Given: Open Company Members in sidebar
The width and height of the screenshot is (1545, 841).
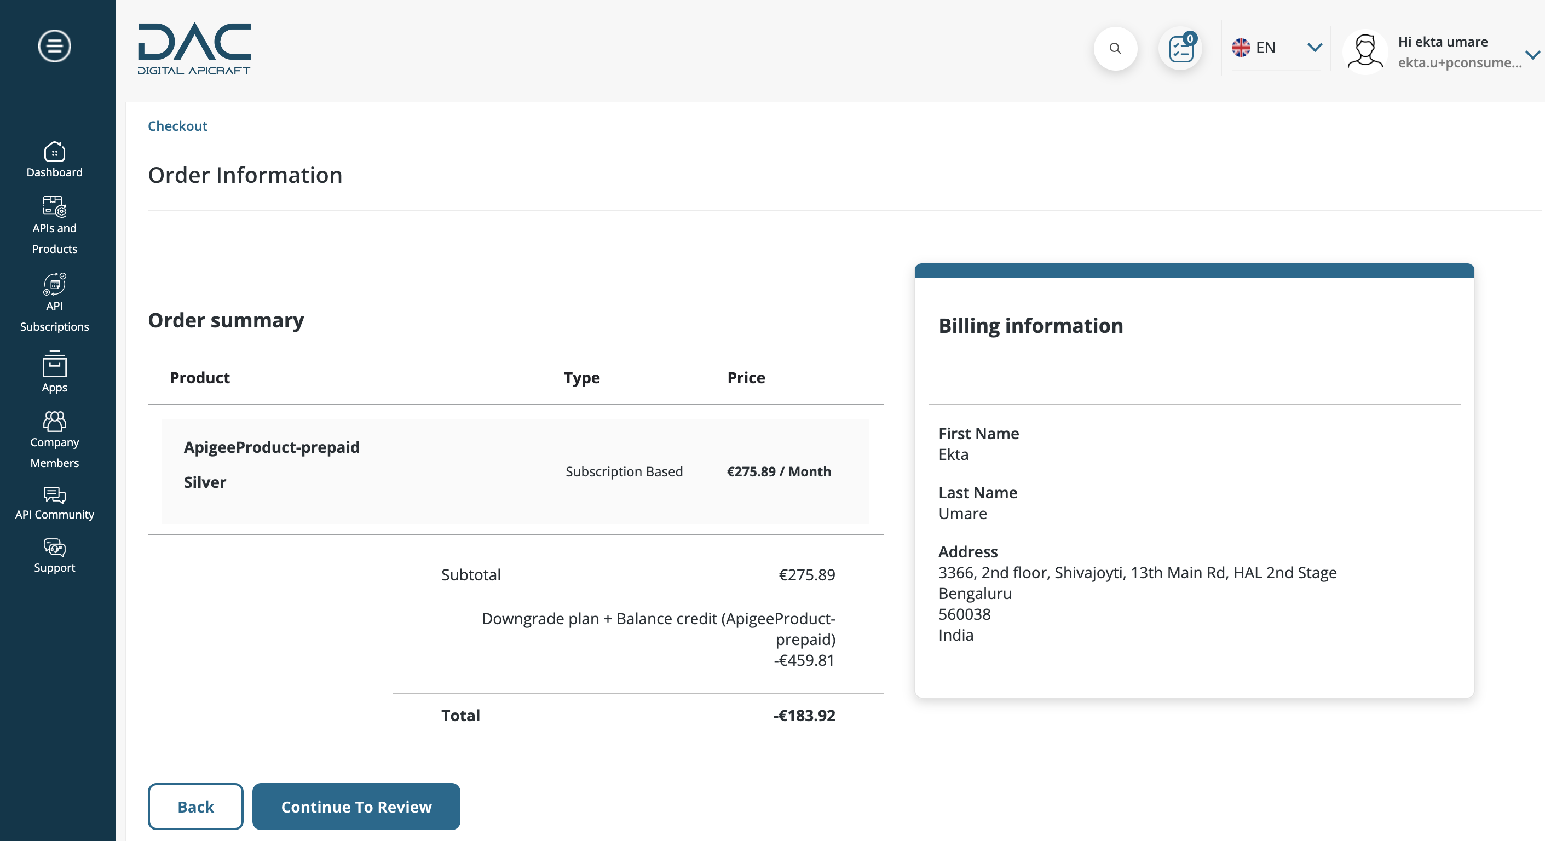Looking at the screenshot, I should (55, 440).
